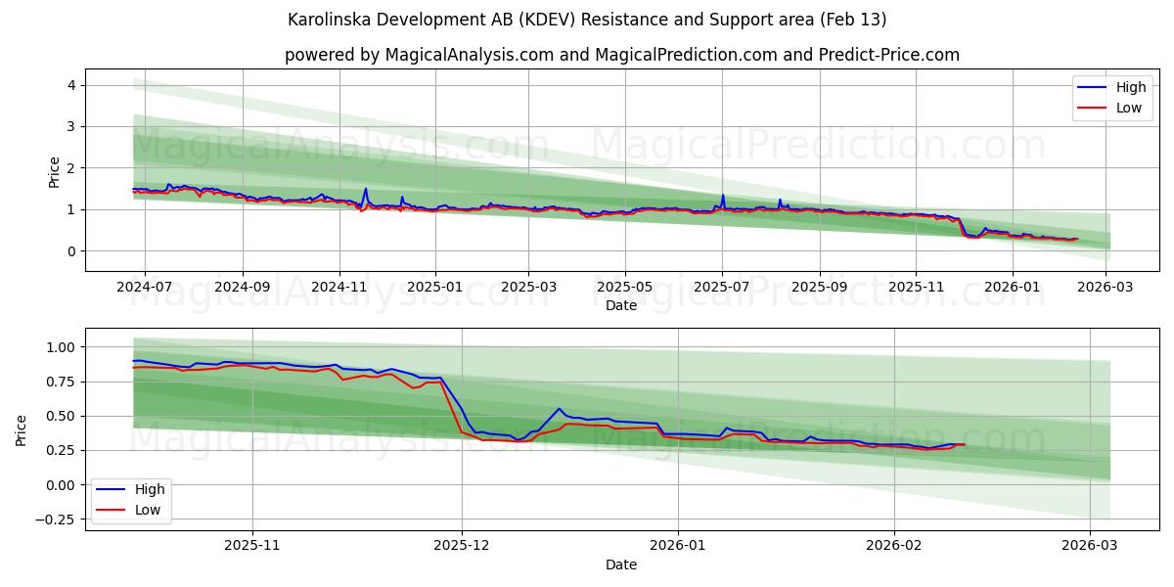Image resolution: width=1174 pixels, height=587 pixels.
Task: Click the y-axis tick '4' on top chart
Action: click(x=71, y=85)
